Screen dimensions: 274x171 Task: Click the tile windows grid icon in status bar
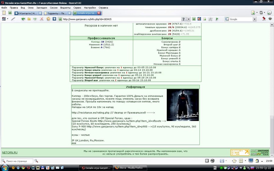pyautogui.click(x=241, y=161)
